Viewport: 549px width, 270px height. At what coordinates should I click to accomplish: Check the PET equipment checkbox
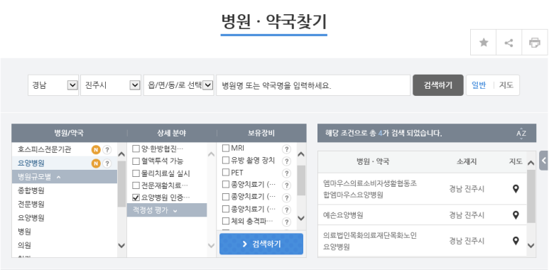click(x=226, y=173)
